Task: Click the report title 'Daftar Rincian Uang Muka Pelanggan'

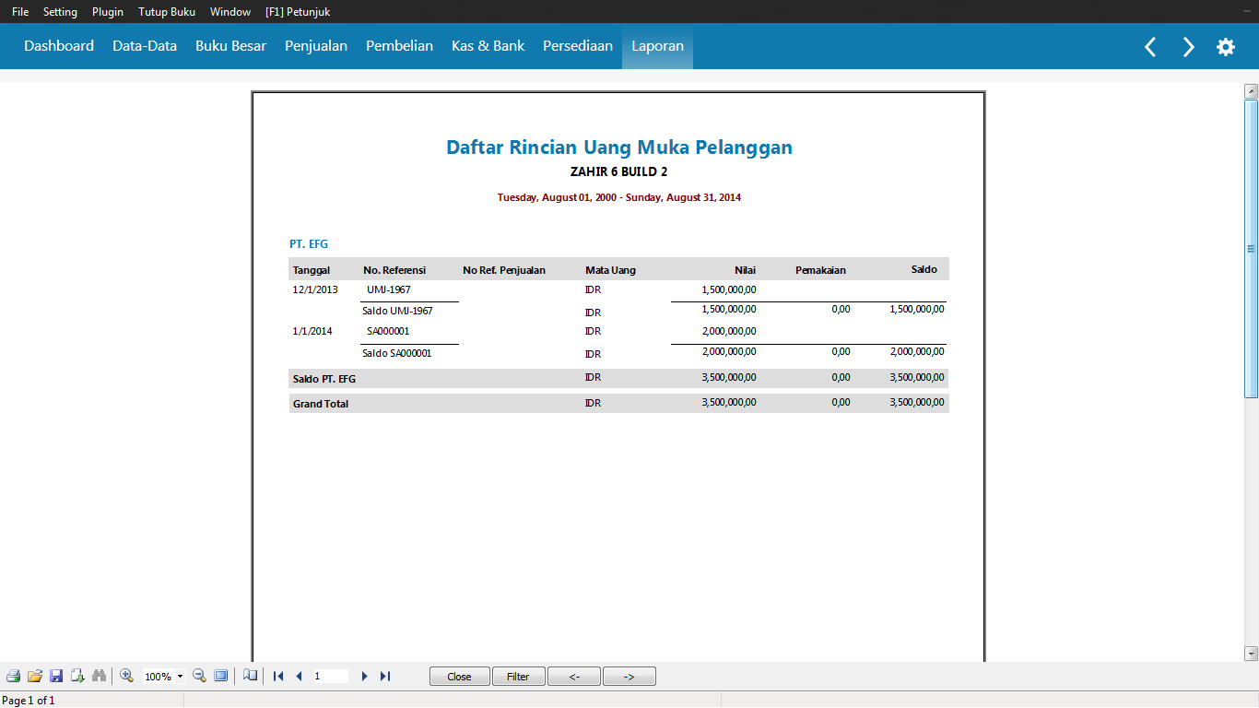Action: coord(619,147)
